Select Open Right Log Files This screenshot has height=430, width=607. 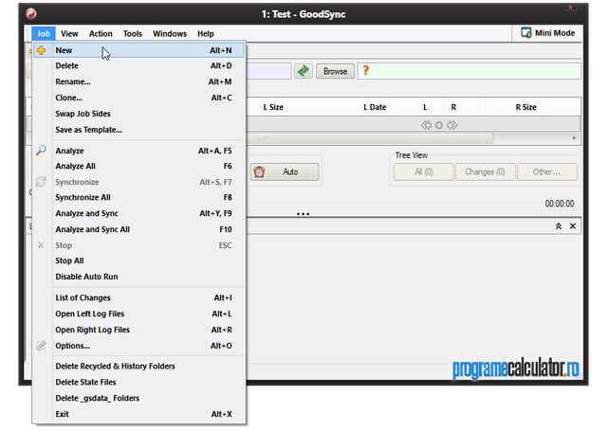(138, 330)
